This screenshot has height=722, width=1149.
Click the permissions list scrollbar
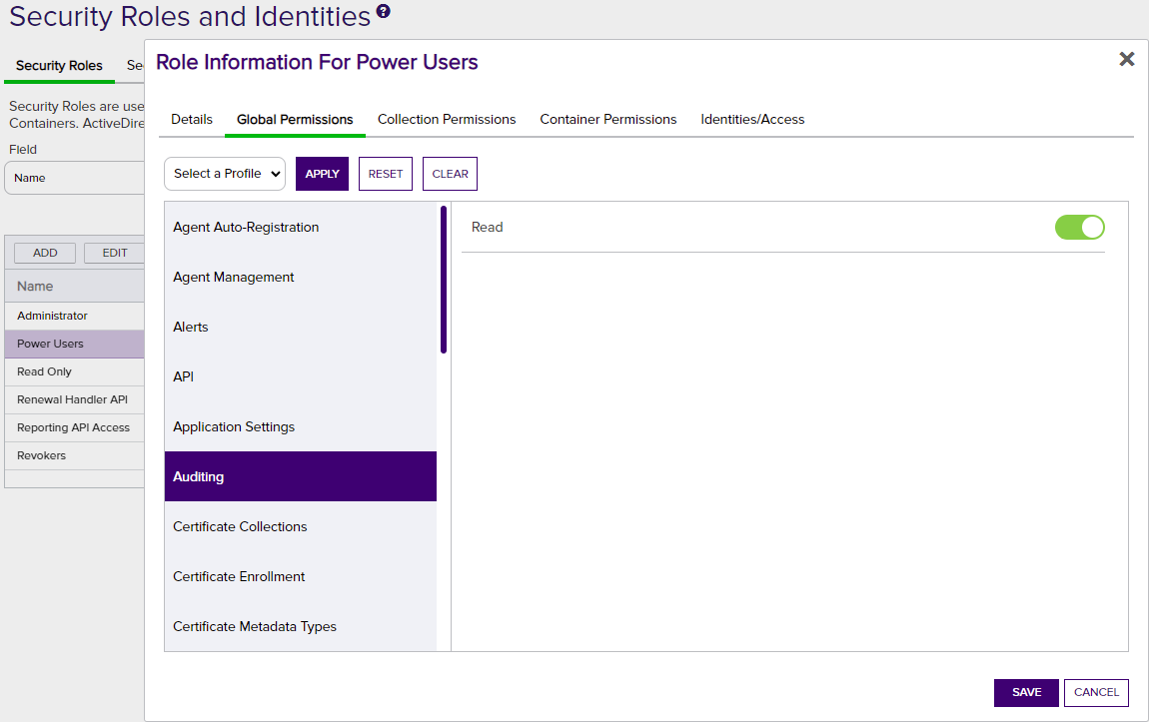444,280
